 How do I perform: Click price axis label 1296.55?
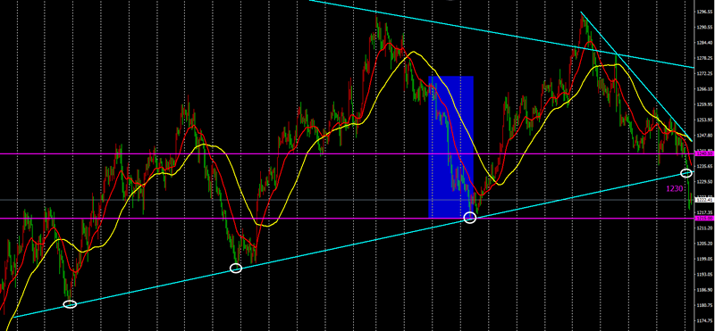tap(704, 12)
